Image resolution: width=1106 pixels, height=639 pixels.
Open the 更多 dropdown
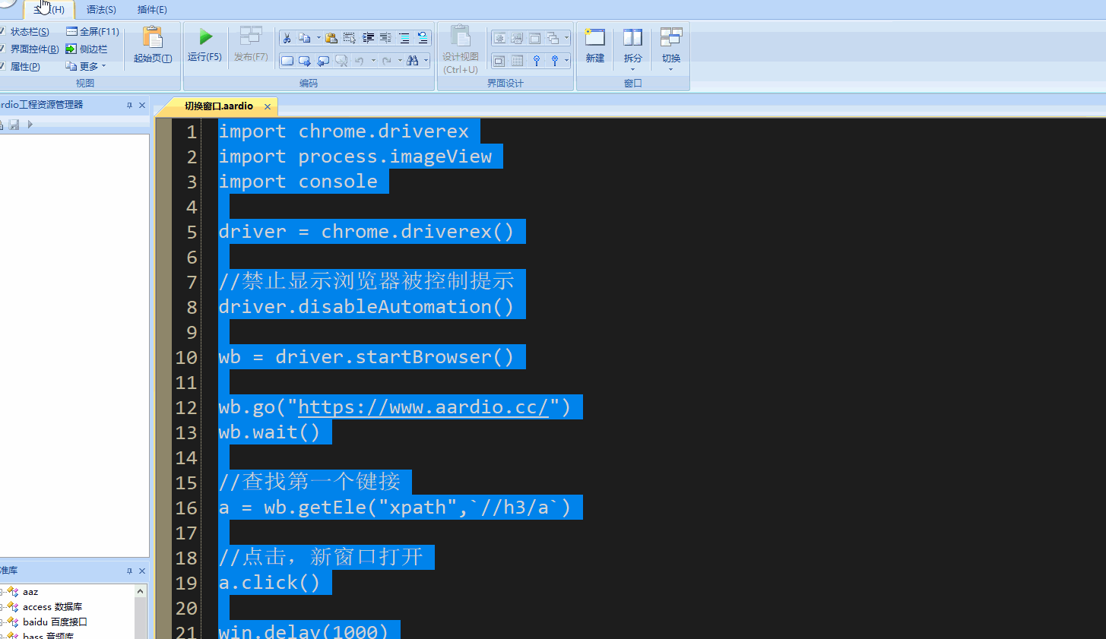pos(86,66)
